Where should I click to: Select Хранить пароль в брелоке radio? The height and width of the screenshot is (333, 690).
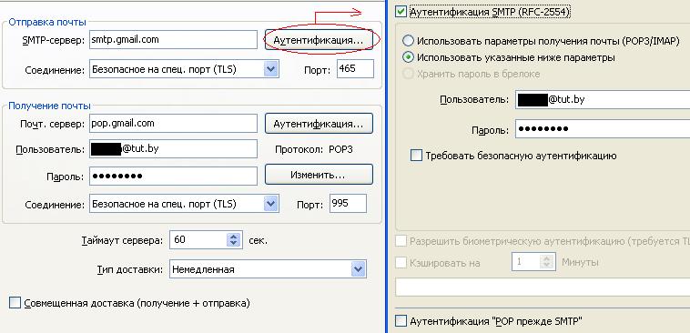pos(409,74)
